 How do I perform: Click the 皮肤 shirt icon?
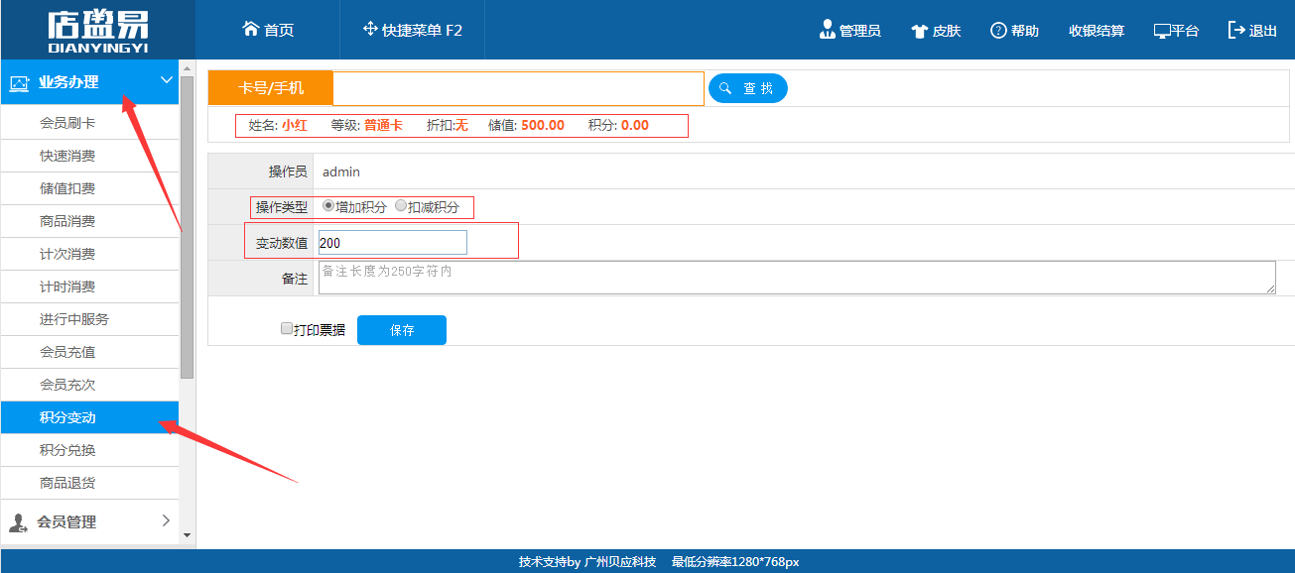click(919, 31)
